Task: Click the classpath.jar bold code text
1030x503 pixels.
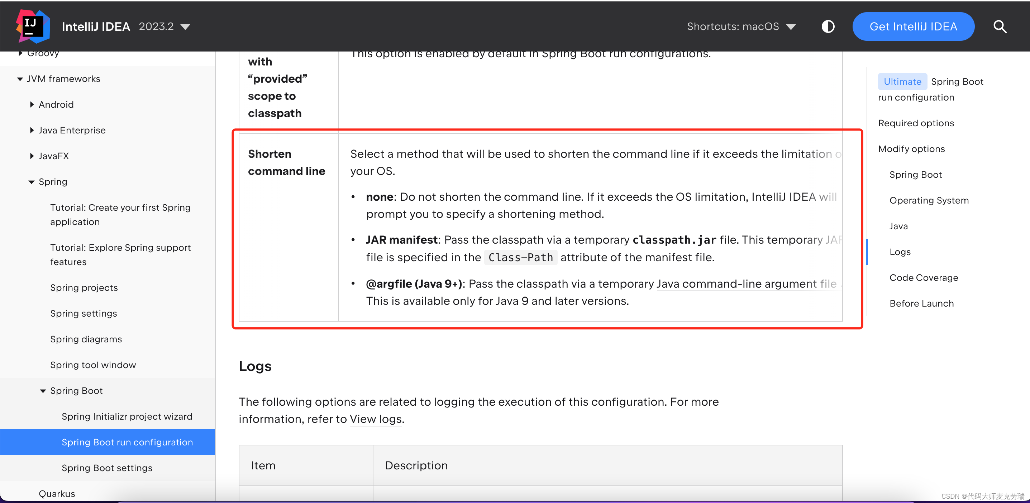Action: [x=674, y=240]
